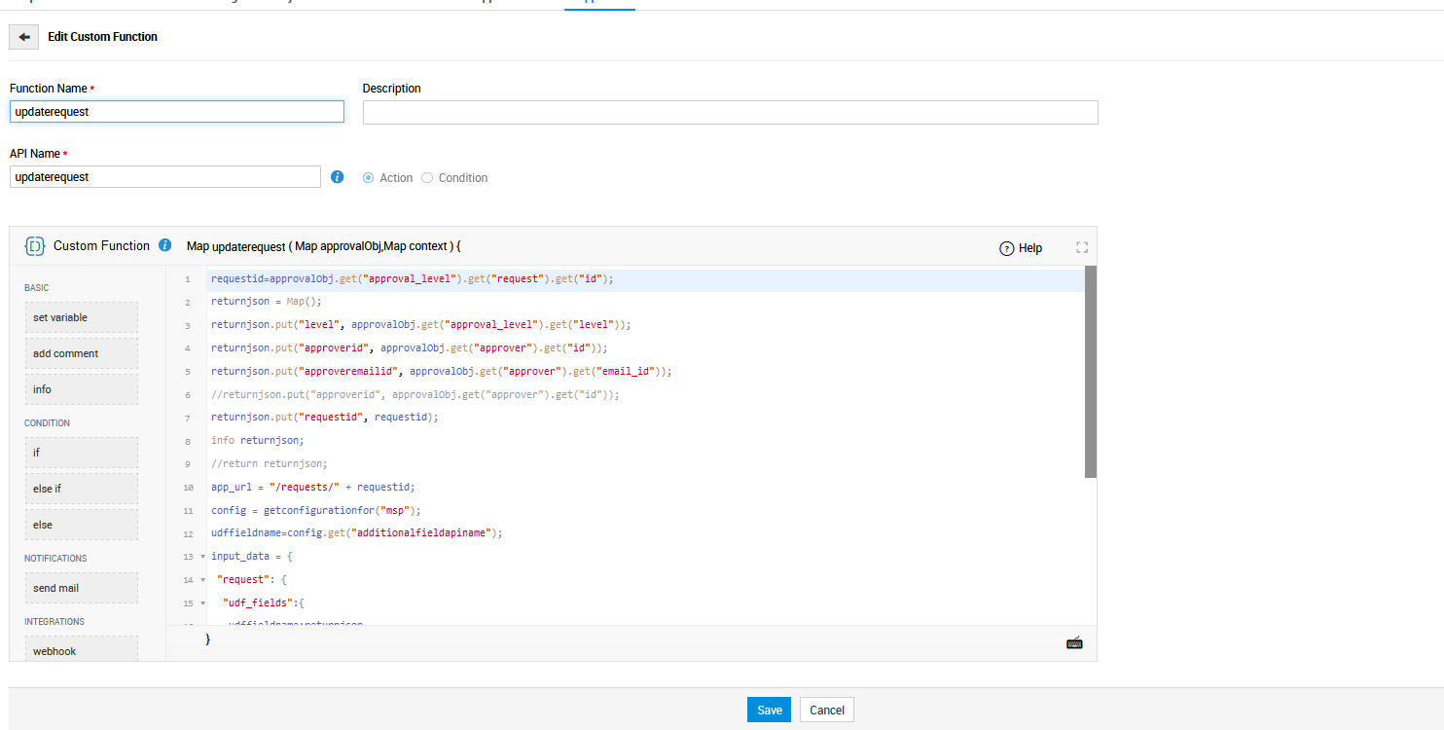
Task: Collapse the input_data code block
Action: coord(202,557)
